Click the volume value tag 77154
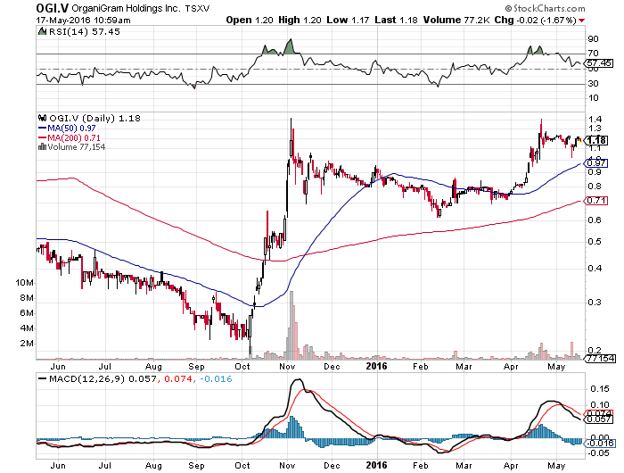Viewport: 624px width, 473px height. (601, 358)
